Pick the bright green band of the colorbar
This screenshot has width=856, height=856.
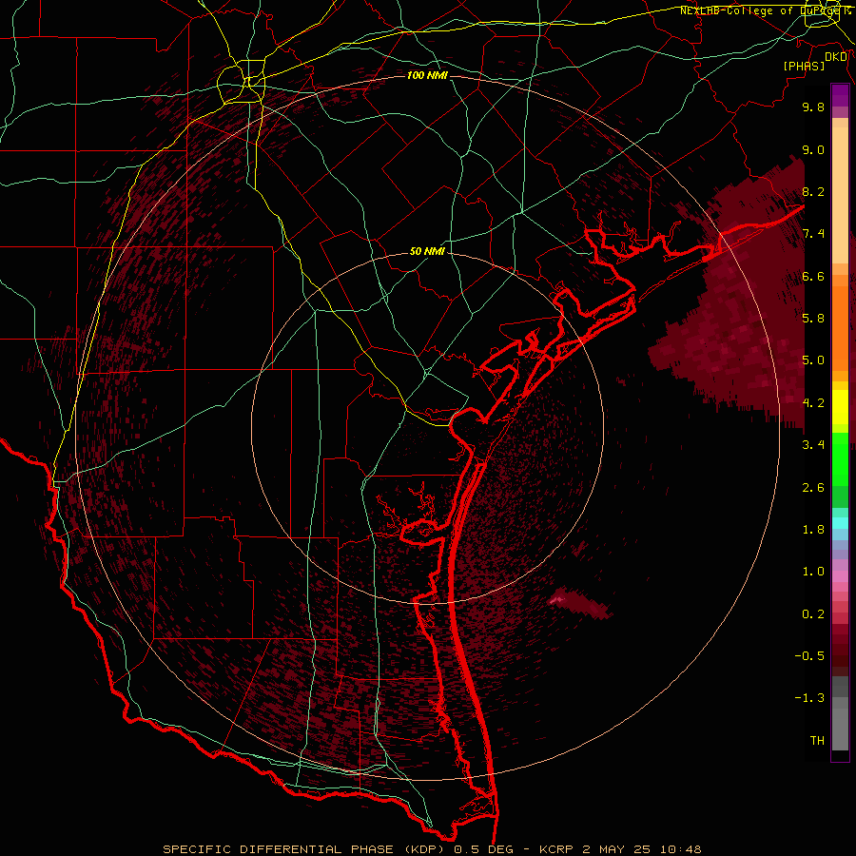coord(840,458)
